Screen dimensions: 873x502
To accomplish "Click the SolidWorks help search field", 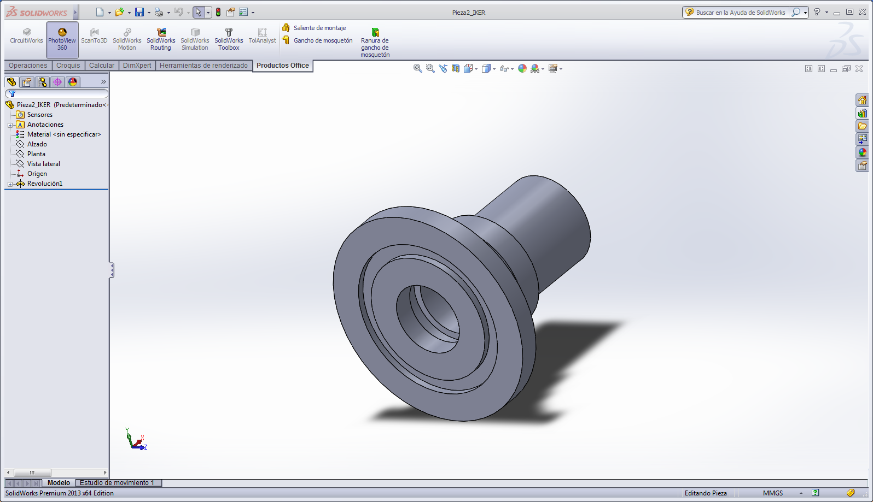I will click(x=740, y=12).
